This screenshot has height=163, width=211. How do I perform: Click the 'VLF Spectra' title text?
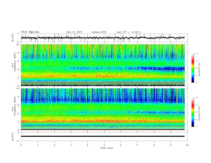click(30, 32)
